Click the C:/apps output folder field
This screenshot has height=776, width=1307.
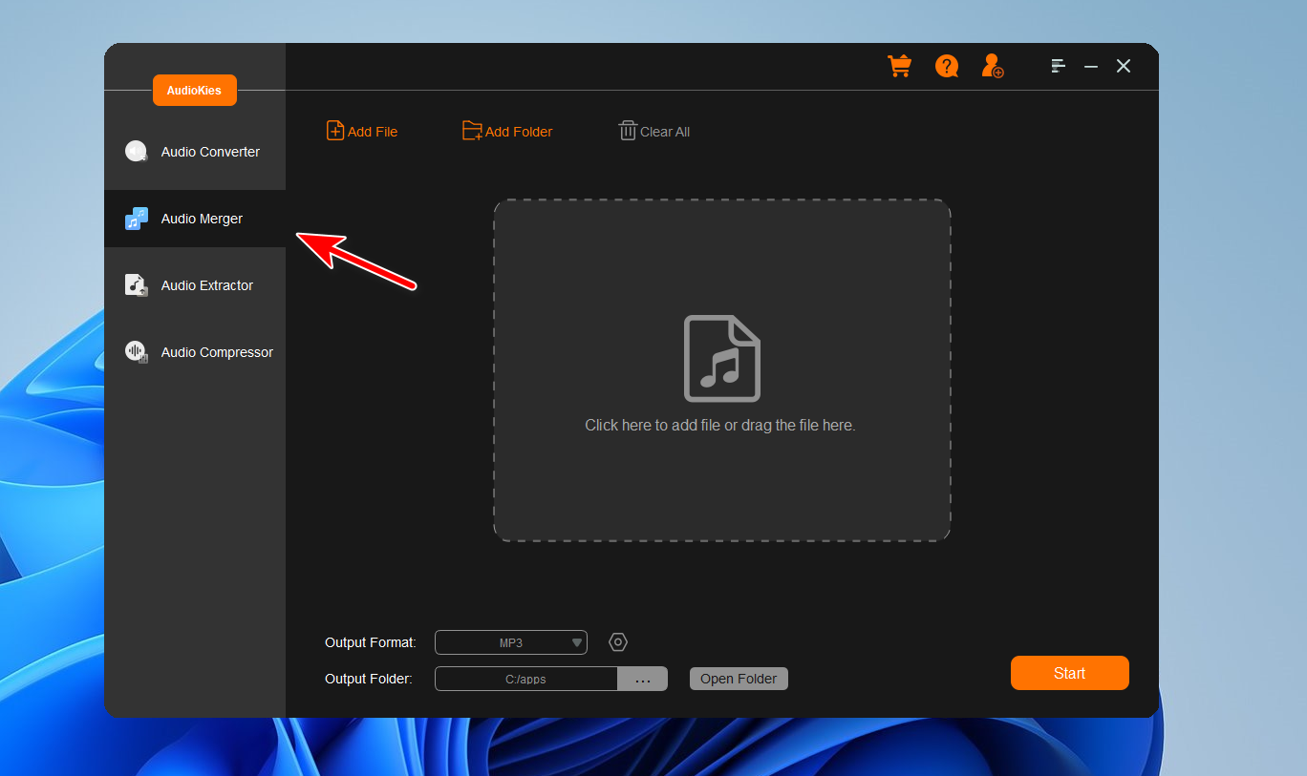coord(525,680)
